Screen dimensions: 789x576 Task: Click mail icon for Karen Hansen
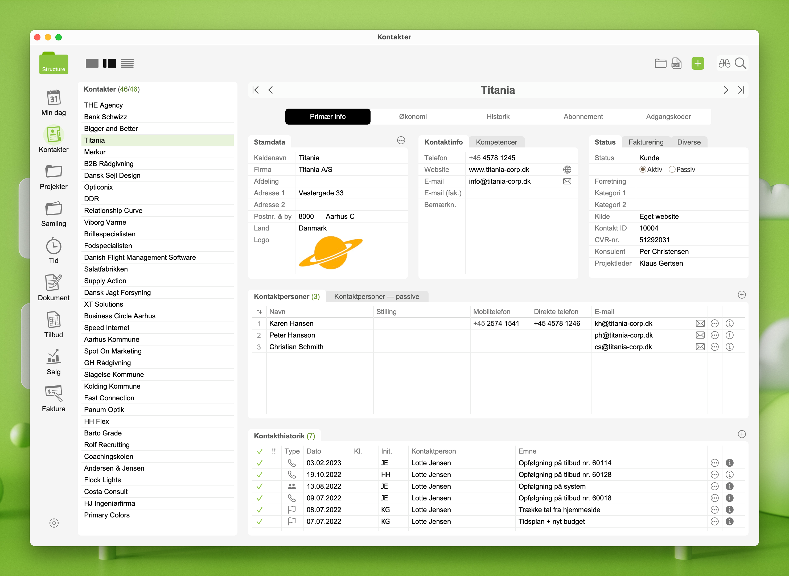[x=700, y=323]
